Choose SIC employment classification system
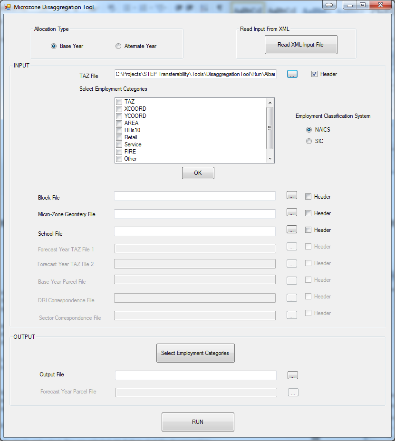Viewport: 395px width, 441px height. 309,141
